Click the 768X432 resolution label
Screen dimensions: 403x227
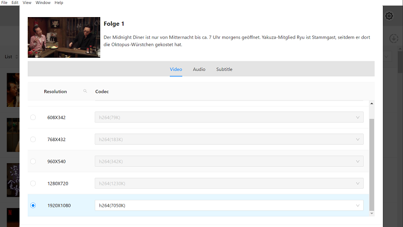tap(56, 140)
